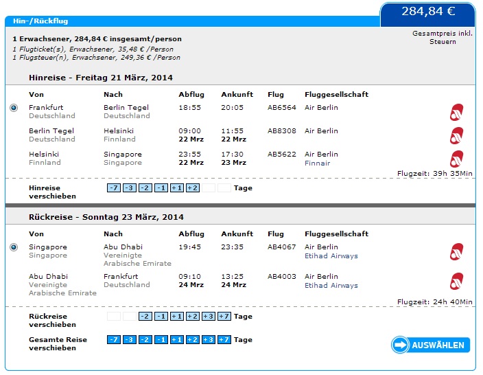Click flight number AB8308
This screenshot has height=375, width=483.
[x=281, y=130]
